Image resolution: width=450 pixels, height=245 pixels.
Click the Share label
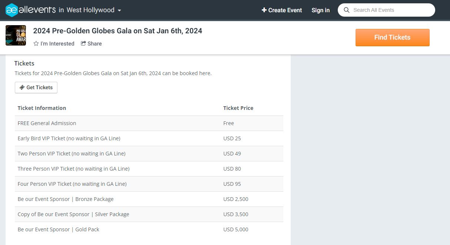tap(94, 44)
